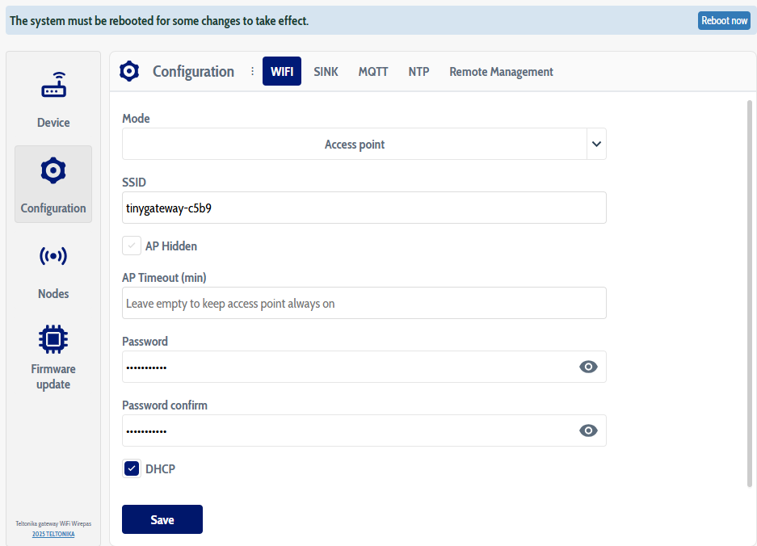Uncheck the DHCP checkbox

(x=132, y=468)
